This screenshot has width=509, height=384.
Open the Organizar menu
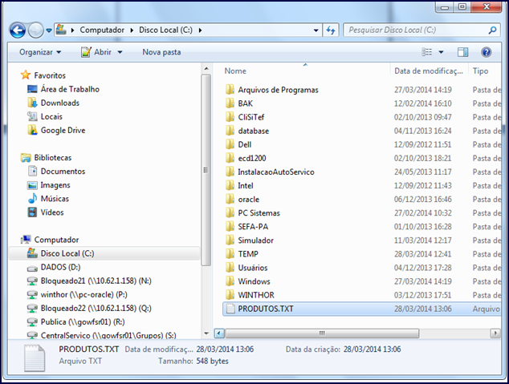40,52
